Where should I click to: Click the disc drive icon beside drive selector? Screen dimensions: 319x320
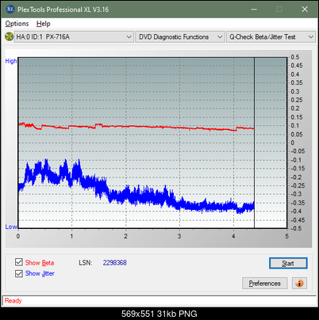9,36
